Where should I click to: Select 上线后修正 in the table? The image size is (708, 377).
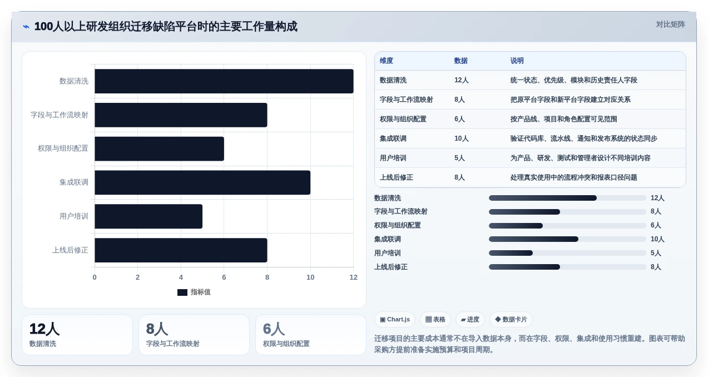(x=397, y=177)
